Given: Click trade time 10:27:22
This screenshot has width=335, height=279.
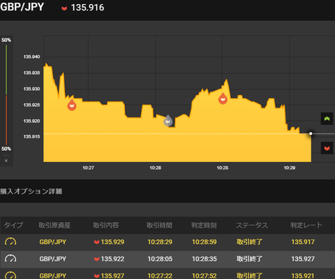Looking at the screenshot, I should pyautogui.click(x=160, y=276).
